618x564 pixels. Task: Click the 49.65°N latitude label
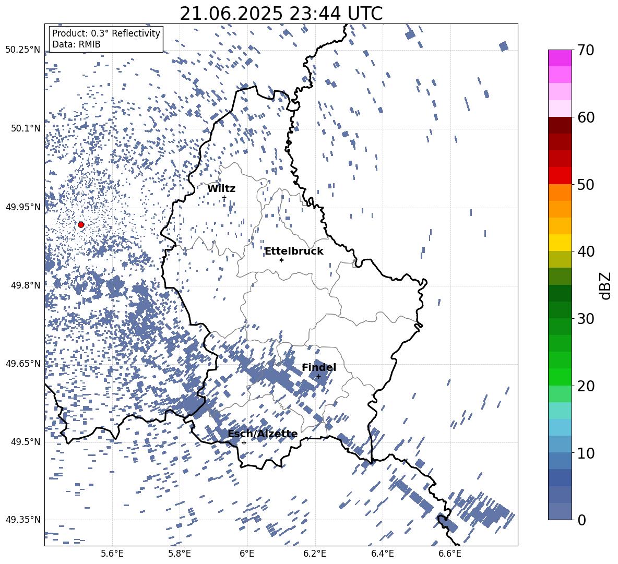pyautogui.click(x=23, y=364)
